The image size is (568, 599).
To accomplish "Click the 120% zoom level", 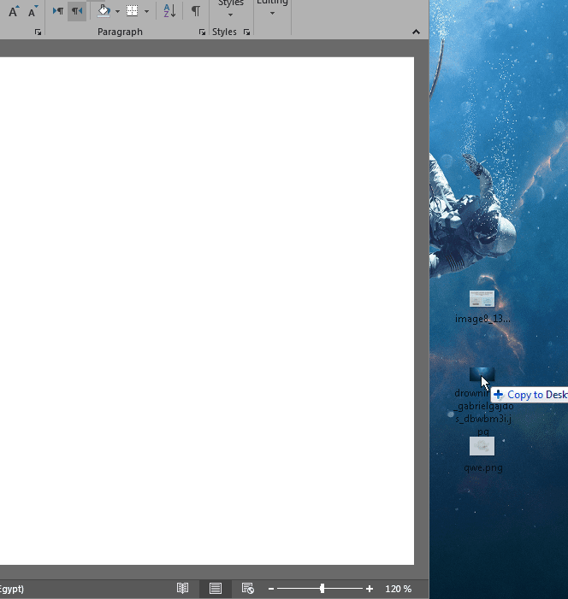I will [x=398, y=589].
